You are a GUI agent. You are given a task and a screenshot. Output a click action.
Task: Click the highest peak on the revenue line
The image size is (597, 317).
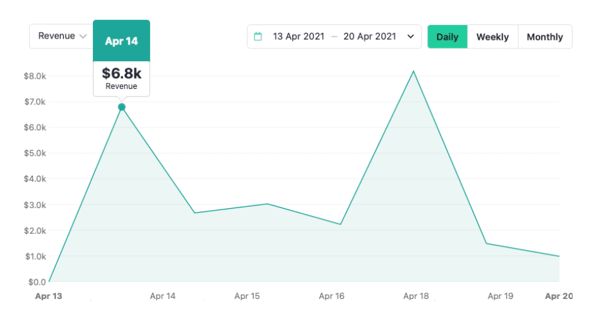[x=413, y=71]
